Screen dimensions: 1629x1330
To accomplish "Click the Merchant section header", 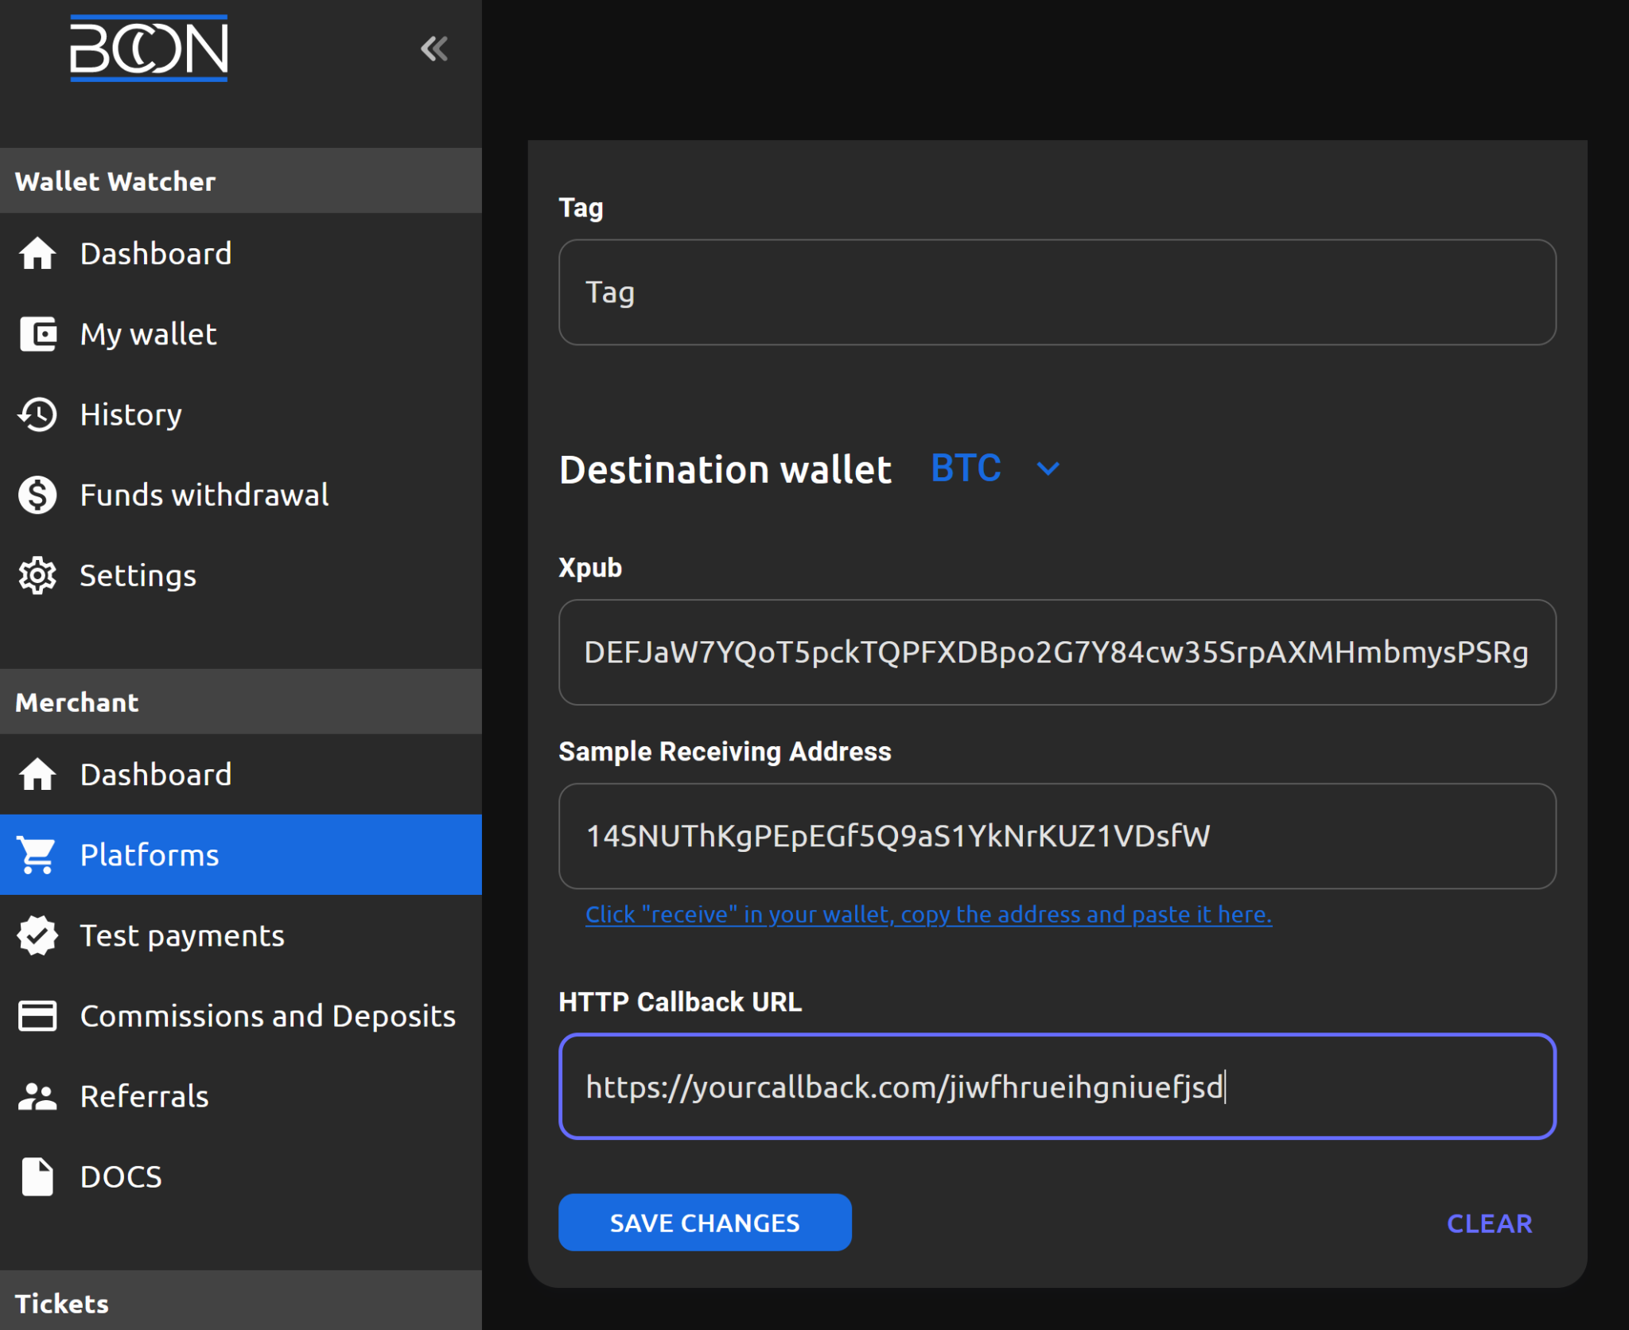I will coord(241,702).
